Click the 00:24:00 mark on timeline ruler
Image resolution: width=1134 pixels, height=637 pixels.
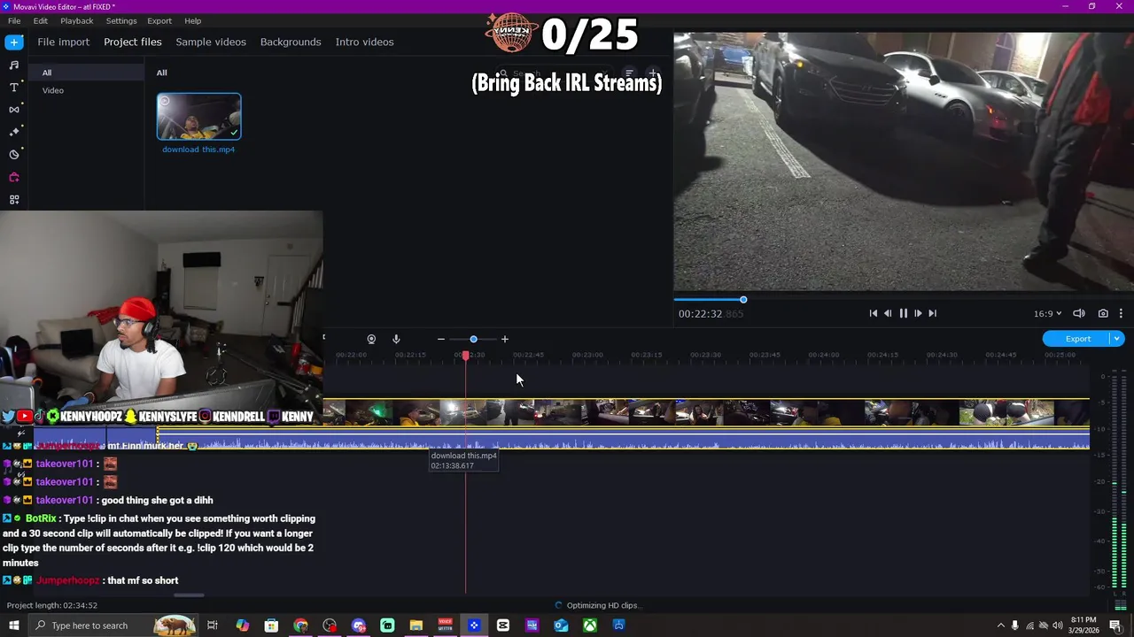coord(823,355)
